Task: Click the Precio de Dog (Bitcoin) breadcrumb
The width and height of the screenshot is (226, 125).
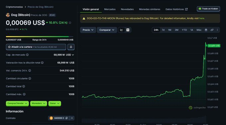Action: coord(41,7)
